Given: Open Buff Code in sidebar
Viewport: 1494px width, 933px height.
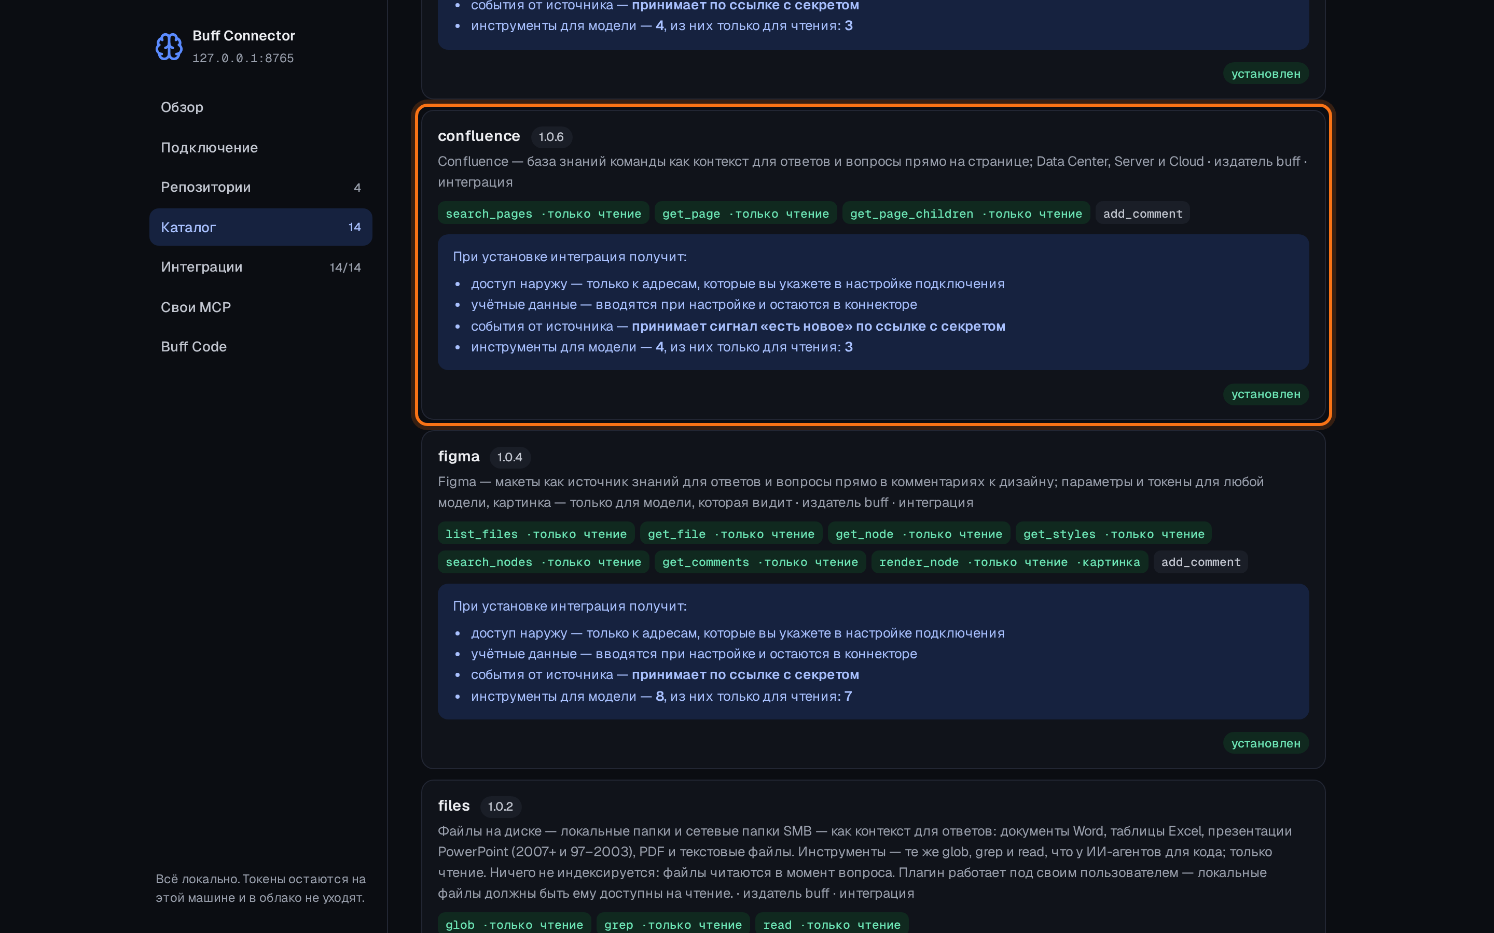Looking at the screenshot, I should pyautogui.click(x=260, y=347).
